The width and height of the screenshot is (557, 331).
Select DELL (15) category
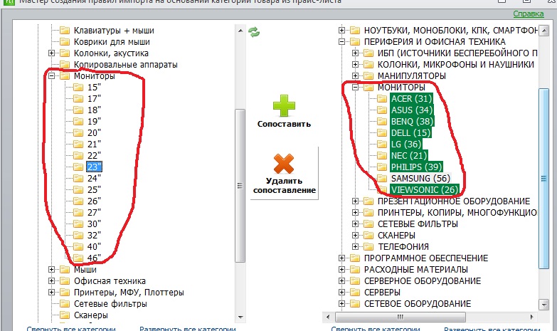click(x=410, y=132)
